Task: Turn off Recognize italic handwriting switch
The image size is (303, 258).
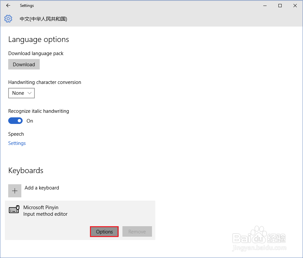Action: (x=15, y=121)
